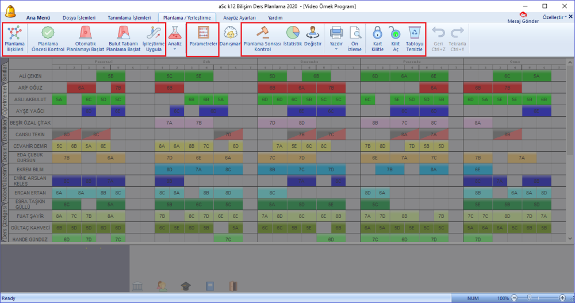Lock cards with Kart Kilitle
This screenshot has height=303, width=575.
point(377,39)
